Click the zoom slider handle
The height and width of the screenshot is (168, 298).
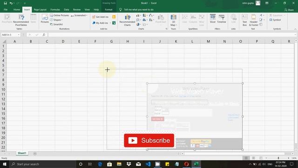[278, 158]
